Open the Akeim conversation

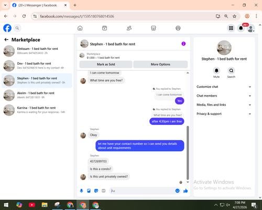37,95
